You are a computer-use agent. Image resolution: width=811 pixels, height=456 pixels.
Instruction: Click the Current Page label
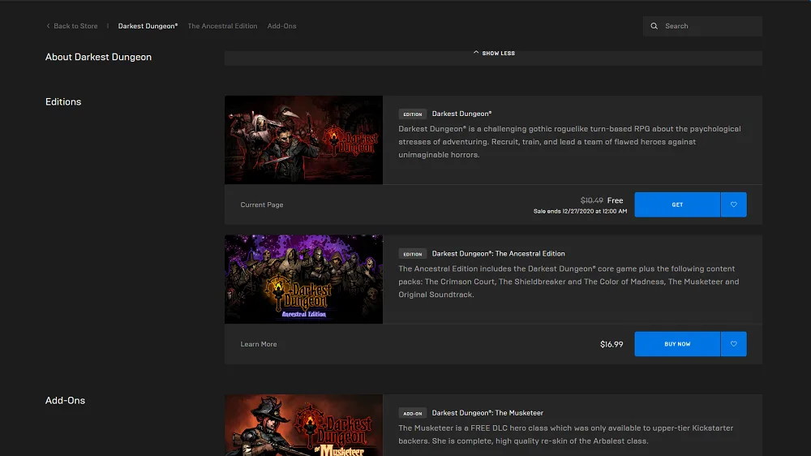(x=262, y=204)
